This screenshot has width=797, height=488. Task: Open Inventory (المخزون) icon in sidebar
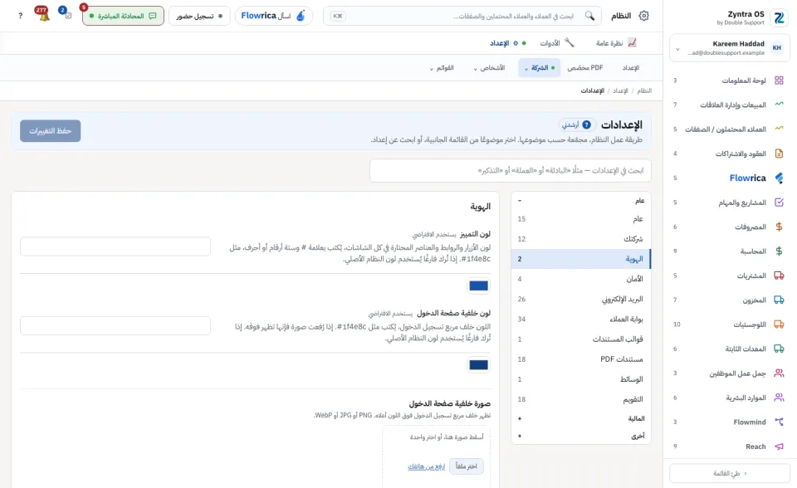click(x=779, y=300)
